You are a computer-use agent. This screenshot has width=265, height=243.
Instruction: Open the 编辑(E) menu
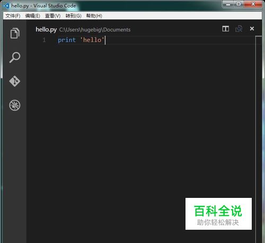tap(32, 16)
